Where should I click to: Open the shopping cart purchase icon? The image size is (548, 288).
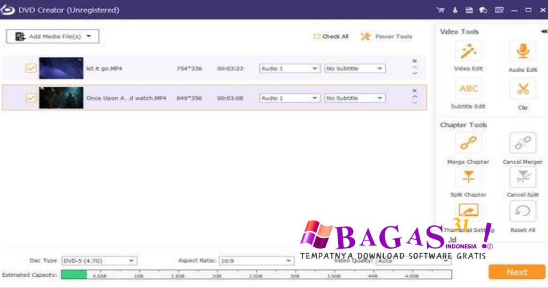[440, 10]
